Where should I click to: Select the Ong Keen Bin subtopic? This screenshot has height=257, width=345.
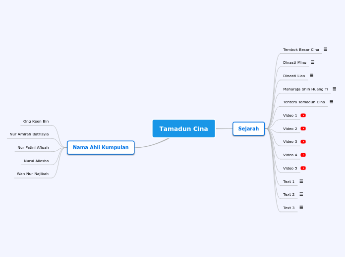click(36, 121)
